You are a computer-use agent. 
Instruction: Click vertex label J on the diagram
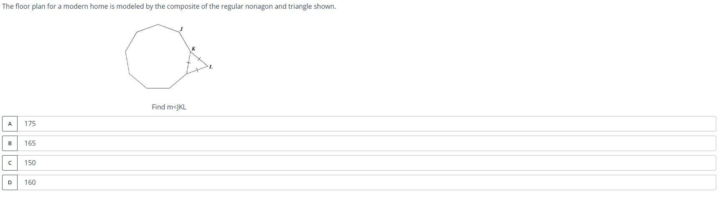pyautogui.click(x=181, y=29)
